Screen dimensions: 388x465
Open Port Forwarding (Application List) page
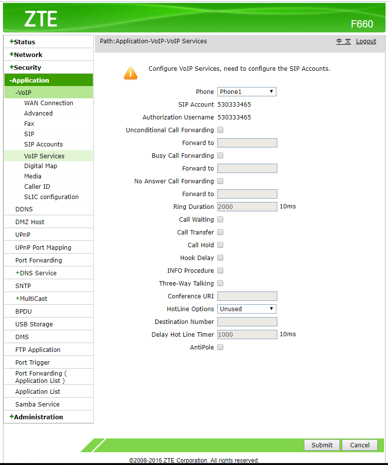[x=41, y=377]
